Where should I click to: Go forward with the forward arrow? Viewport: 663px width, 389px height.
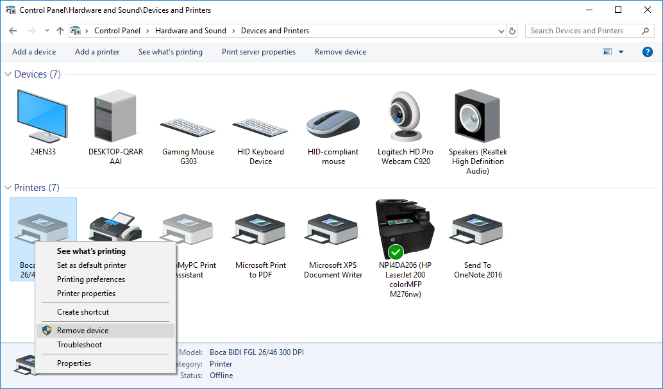click(32, 31)
